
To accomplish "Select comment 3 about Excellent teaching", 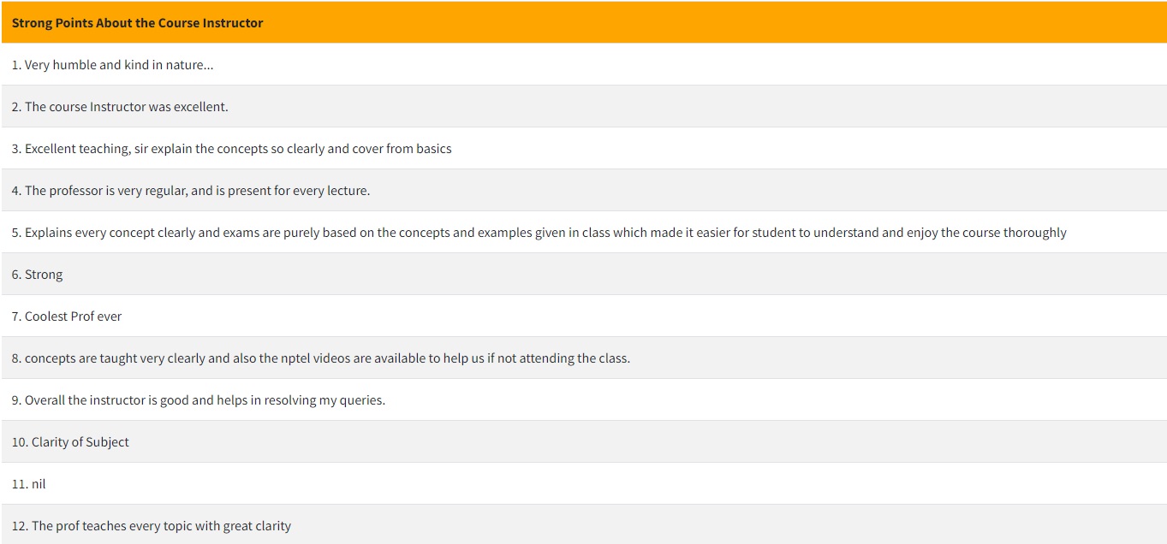I will point(584,148).
